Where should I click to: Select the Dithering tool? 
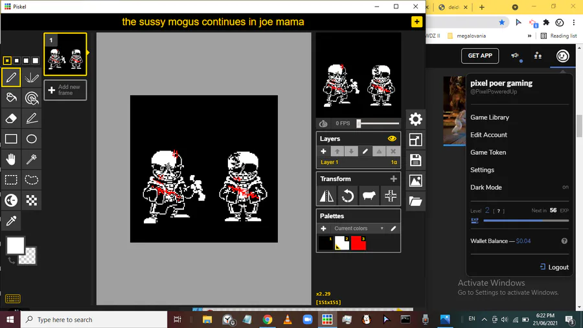coord(32,200)
